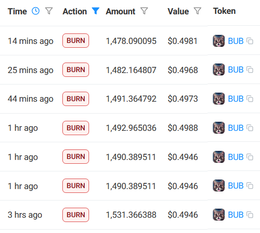Copy BUB token address in 25 mins ago row
The image size is (260, 233).
[250, 70]
